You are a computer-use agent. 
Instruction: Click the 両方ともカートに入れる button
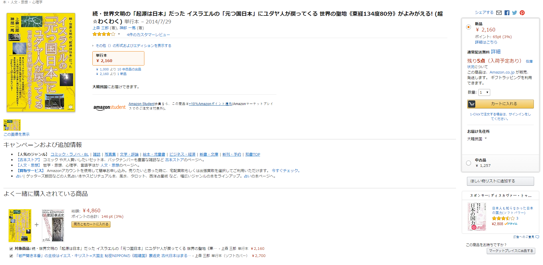point(91,224)
